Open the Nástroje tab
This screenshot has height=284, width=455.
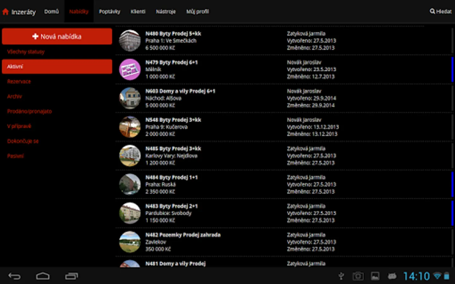(x=166, y=11)
